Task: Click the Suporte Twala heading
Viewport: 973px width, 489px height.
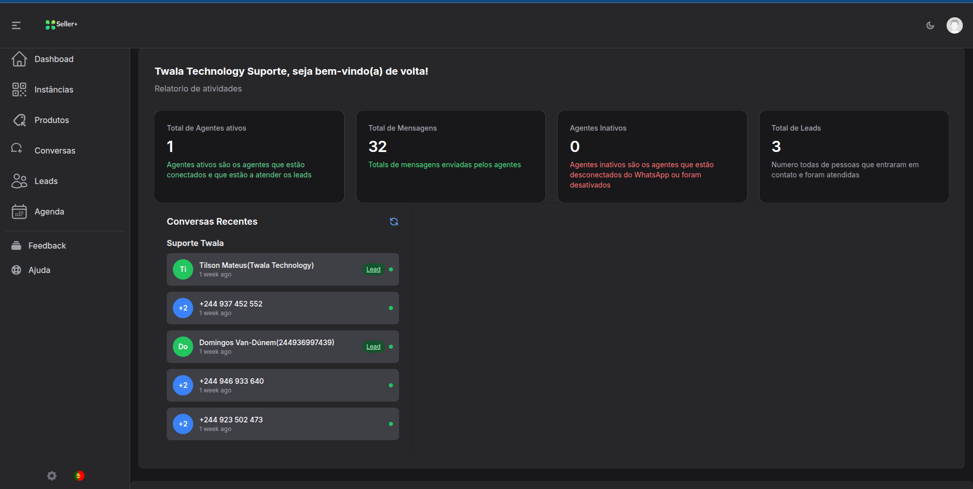Action: click(195, 243)
